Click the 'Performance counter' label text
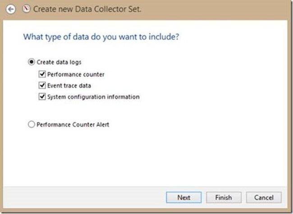This screenshot has height=214, width=293. 76,74
